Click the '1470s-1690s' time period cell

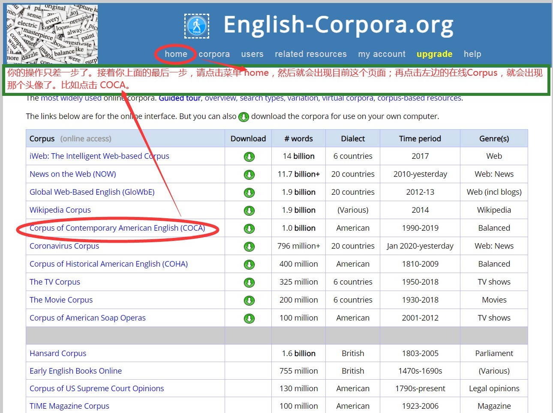tap(420, 371)
